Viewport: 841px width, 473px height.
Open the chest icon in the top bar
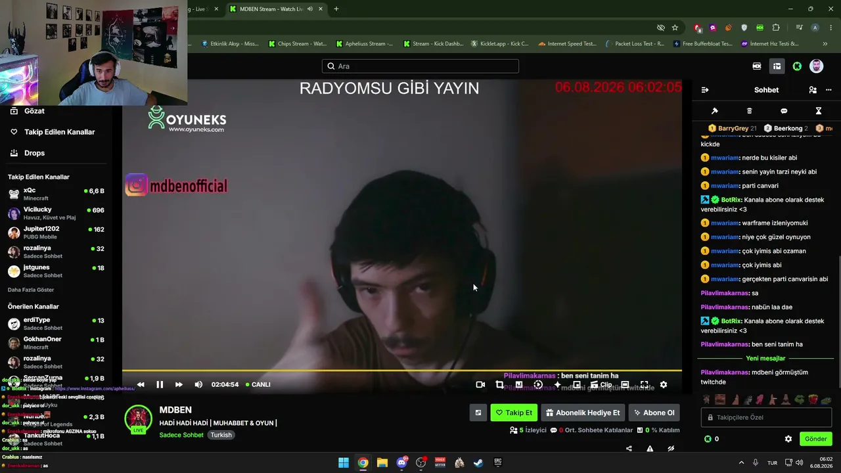pyautogui.click(x=777, y=66)
